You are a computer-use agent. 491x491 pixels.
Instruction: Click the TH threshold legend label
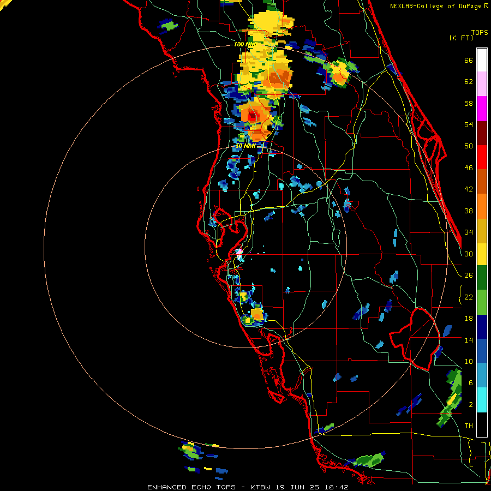469,426
